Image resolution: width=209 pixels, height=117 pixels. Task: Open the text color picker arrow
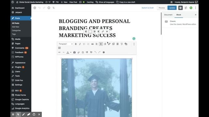pos(71,52)
